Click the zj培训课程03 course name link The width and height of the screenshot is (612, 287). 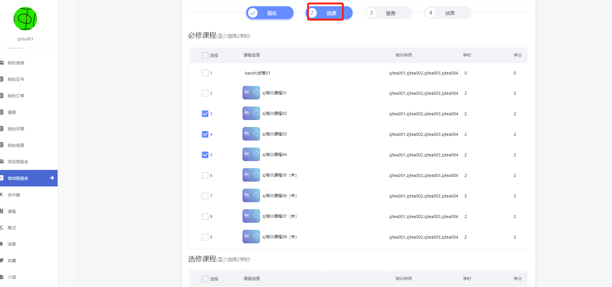(274, 134)
